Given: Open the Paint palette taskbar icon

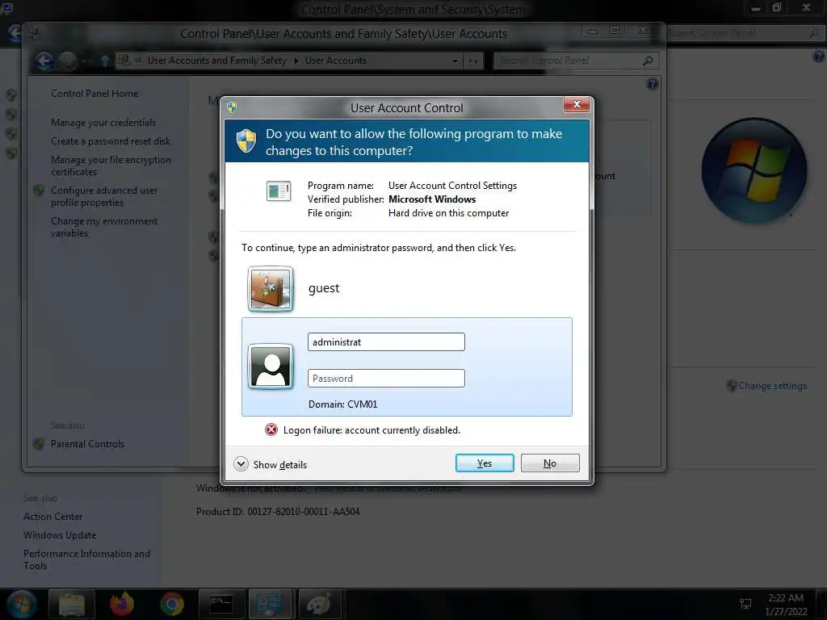Looking at the screenshot, I should pyautogui.click(x=320, y=604).
